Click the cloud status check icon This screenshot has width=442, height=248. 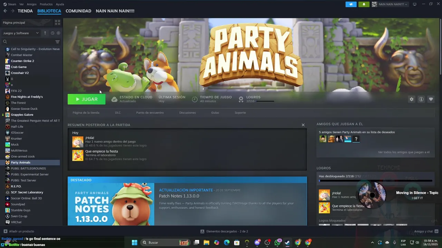114,99
